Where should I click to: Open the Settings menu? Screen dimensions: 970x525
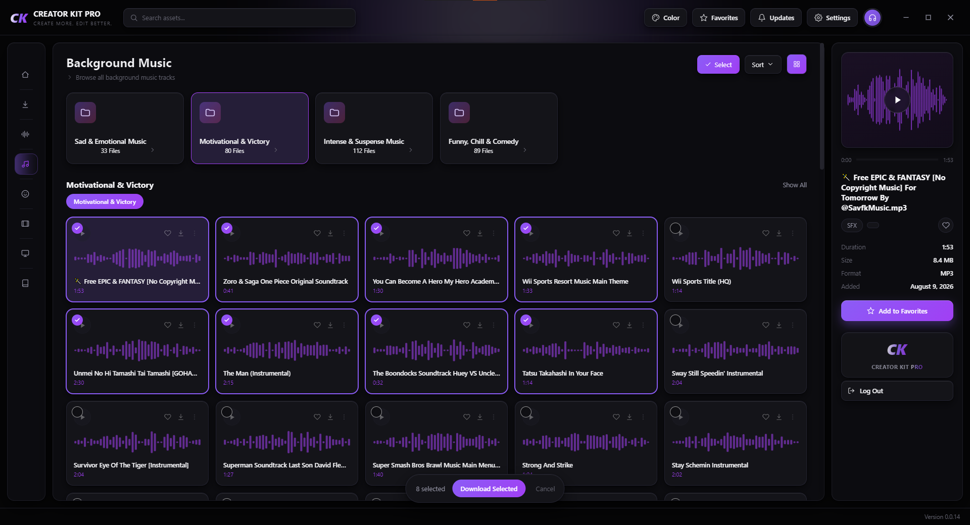[x=832, y=18]
